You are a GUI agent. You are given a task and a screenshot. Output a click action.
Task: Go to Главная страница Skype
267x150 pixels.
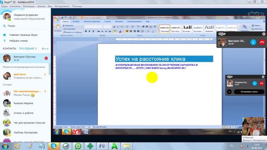coord(23,35)
